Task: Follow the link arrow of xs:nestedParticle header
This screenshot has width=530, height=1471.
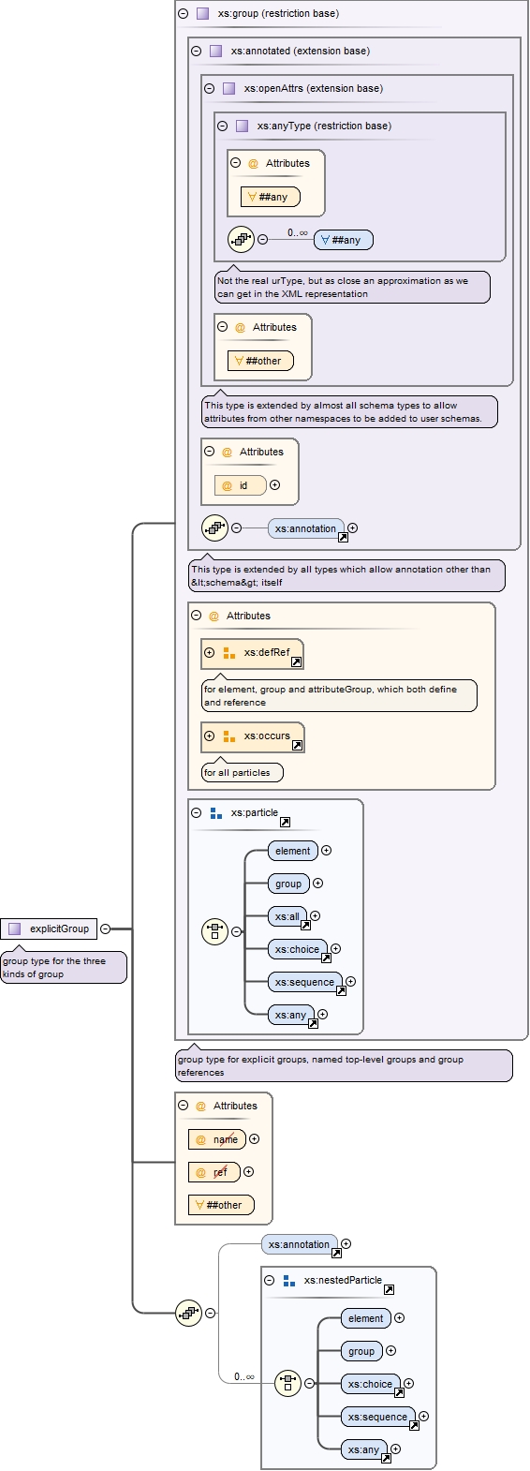Action: (389, 1289)
